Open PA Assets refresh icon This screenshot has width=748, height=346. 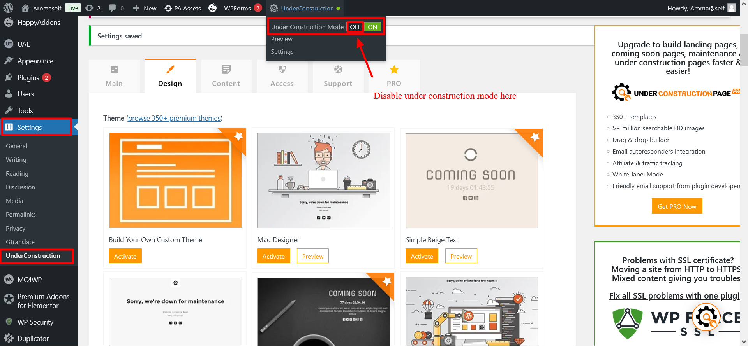[x=168, y=8]
